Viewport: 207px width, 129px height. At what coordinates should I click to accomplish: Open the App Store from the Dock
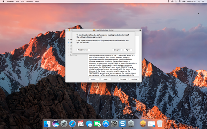[x=106, y=124]
